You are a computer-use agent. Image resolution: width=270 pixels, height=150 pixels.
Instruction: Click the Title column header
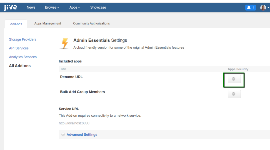click(x=63, y=69)
